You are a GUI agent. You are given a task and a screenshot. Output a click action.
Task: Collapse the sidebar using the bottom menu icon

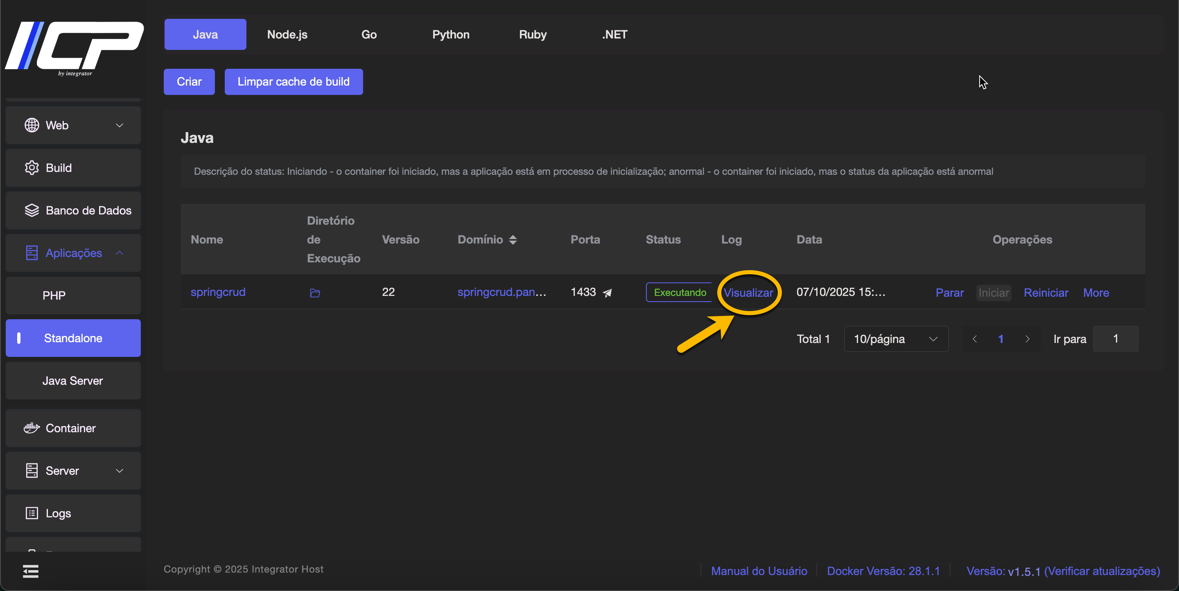[31, 571]
